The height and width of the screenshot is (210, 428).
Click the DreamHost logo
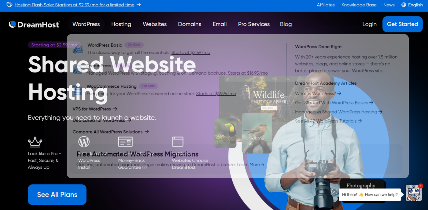(34, 24)
